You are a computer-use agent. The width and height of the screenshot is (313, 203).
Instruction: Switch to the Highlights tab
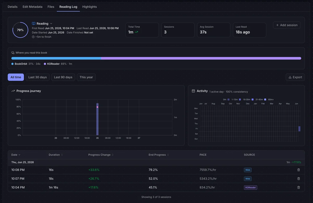coord(89,7)
